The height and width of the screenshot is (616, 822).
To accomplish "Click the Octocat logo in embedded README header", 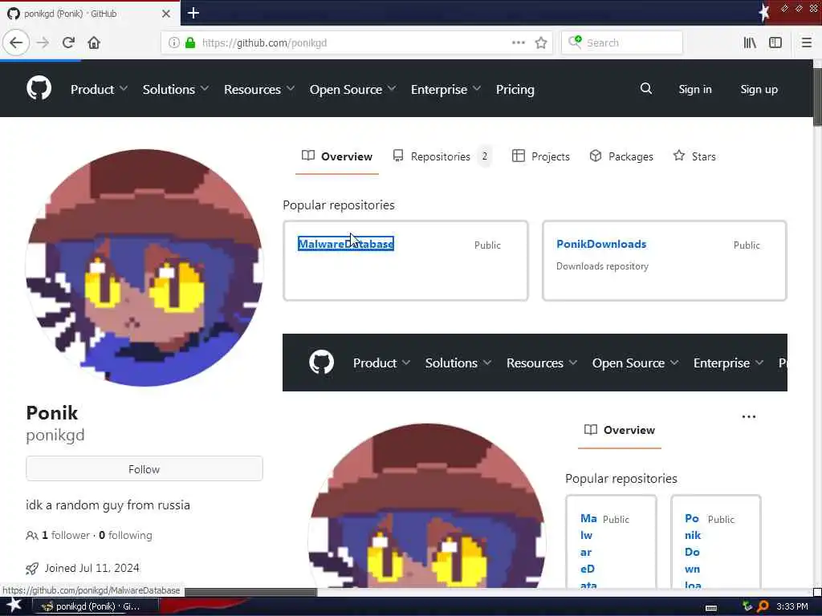I will pos(321,362).
